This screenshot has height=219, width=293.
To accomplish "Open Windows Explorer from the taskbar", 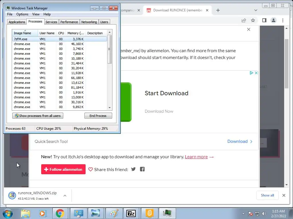I will click(x=25, y=213).
